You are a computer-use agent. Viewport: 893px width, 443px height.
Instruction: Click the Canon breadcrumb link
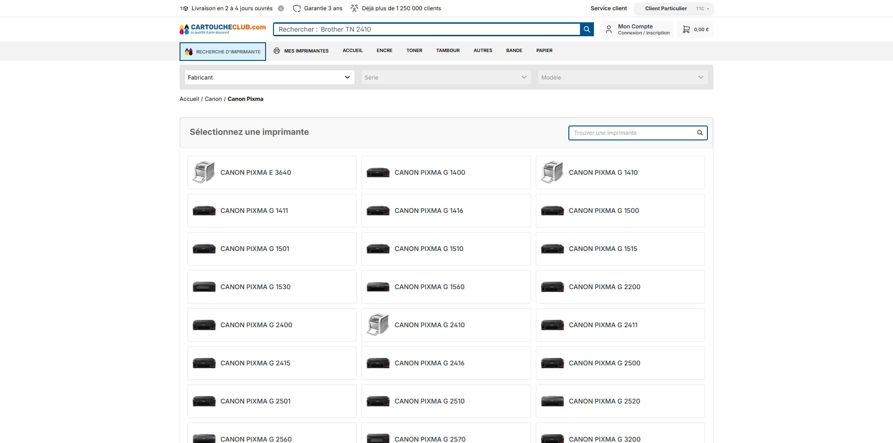coord(213,99)
